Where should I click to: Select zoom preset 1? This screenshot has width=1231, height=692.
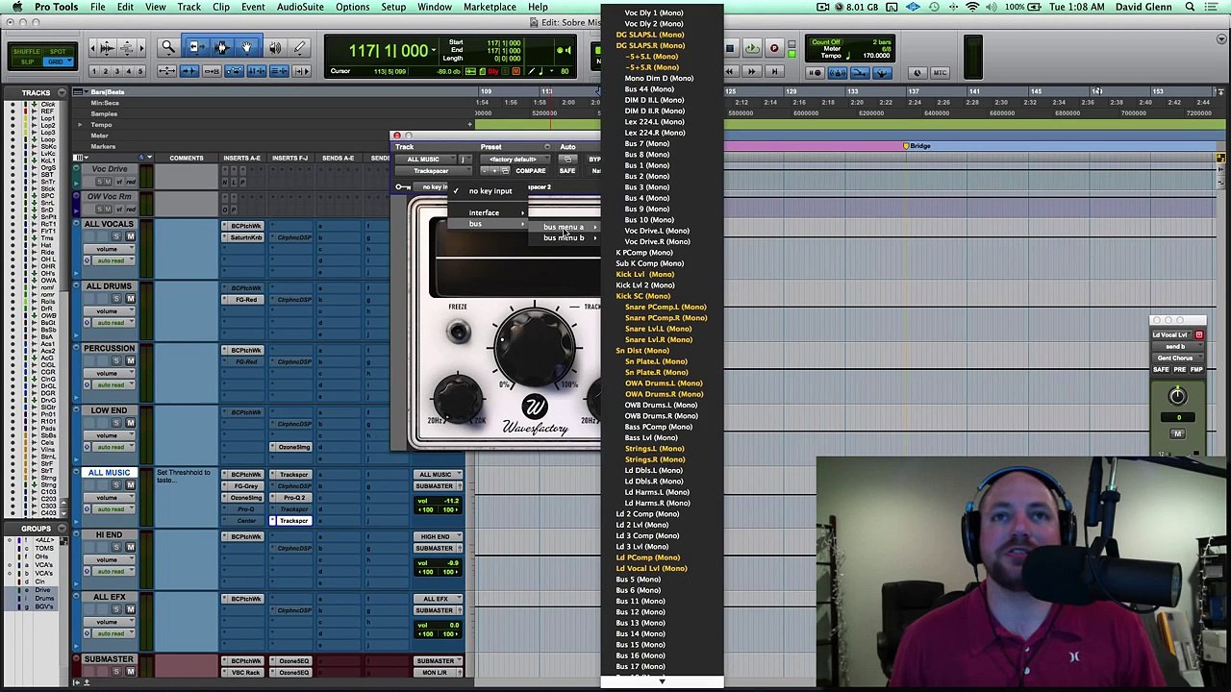tap(94, 72)
